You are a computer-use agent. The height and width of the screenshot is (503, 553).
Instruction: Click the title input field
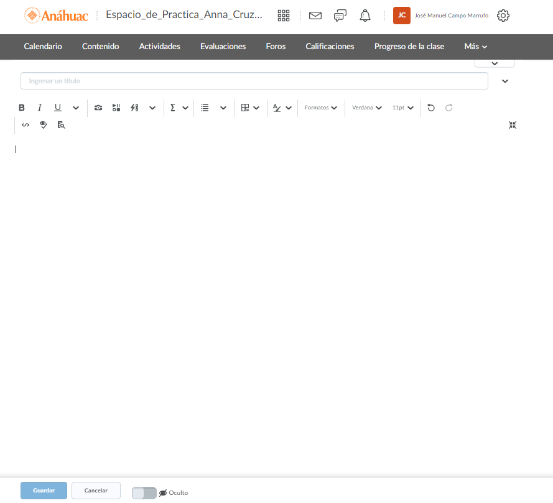tap(254, 81)
